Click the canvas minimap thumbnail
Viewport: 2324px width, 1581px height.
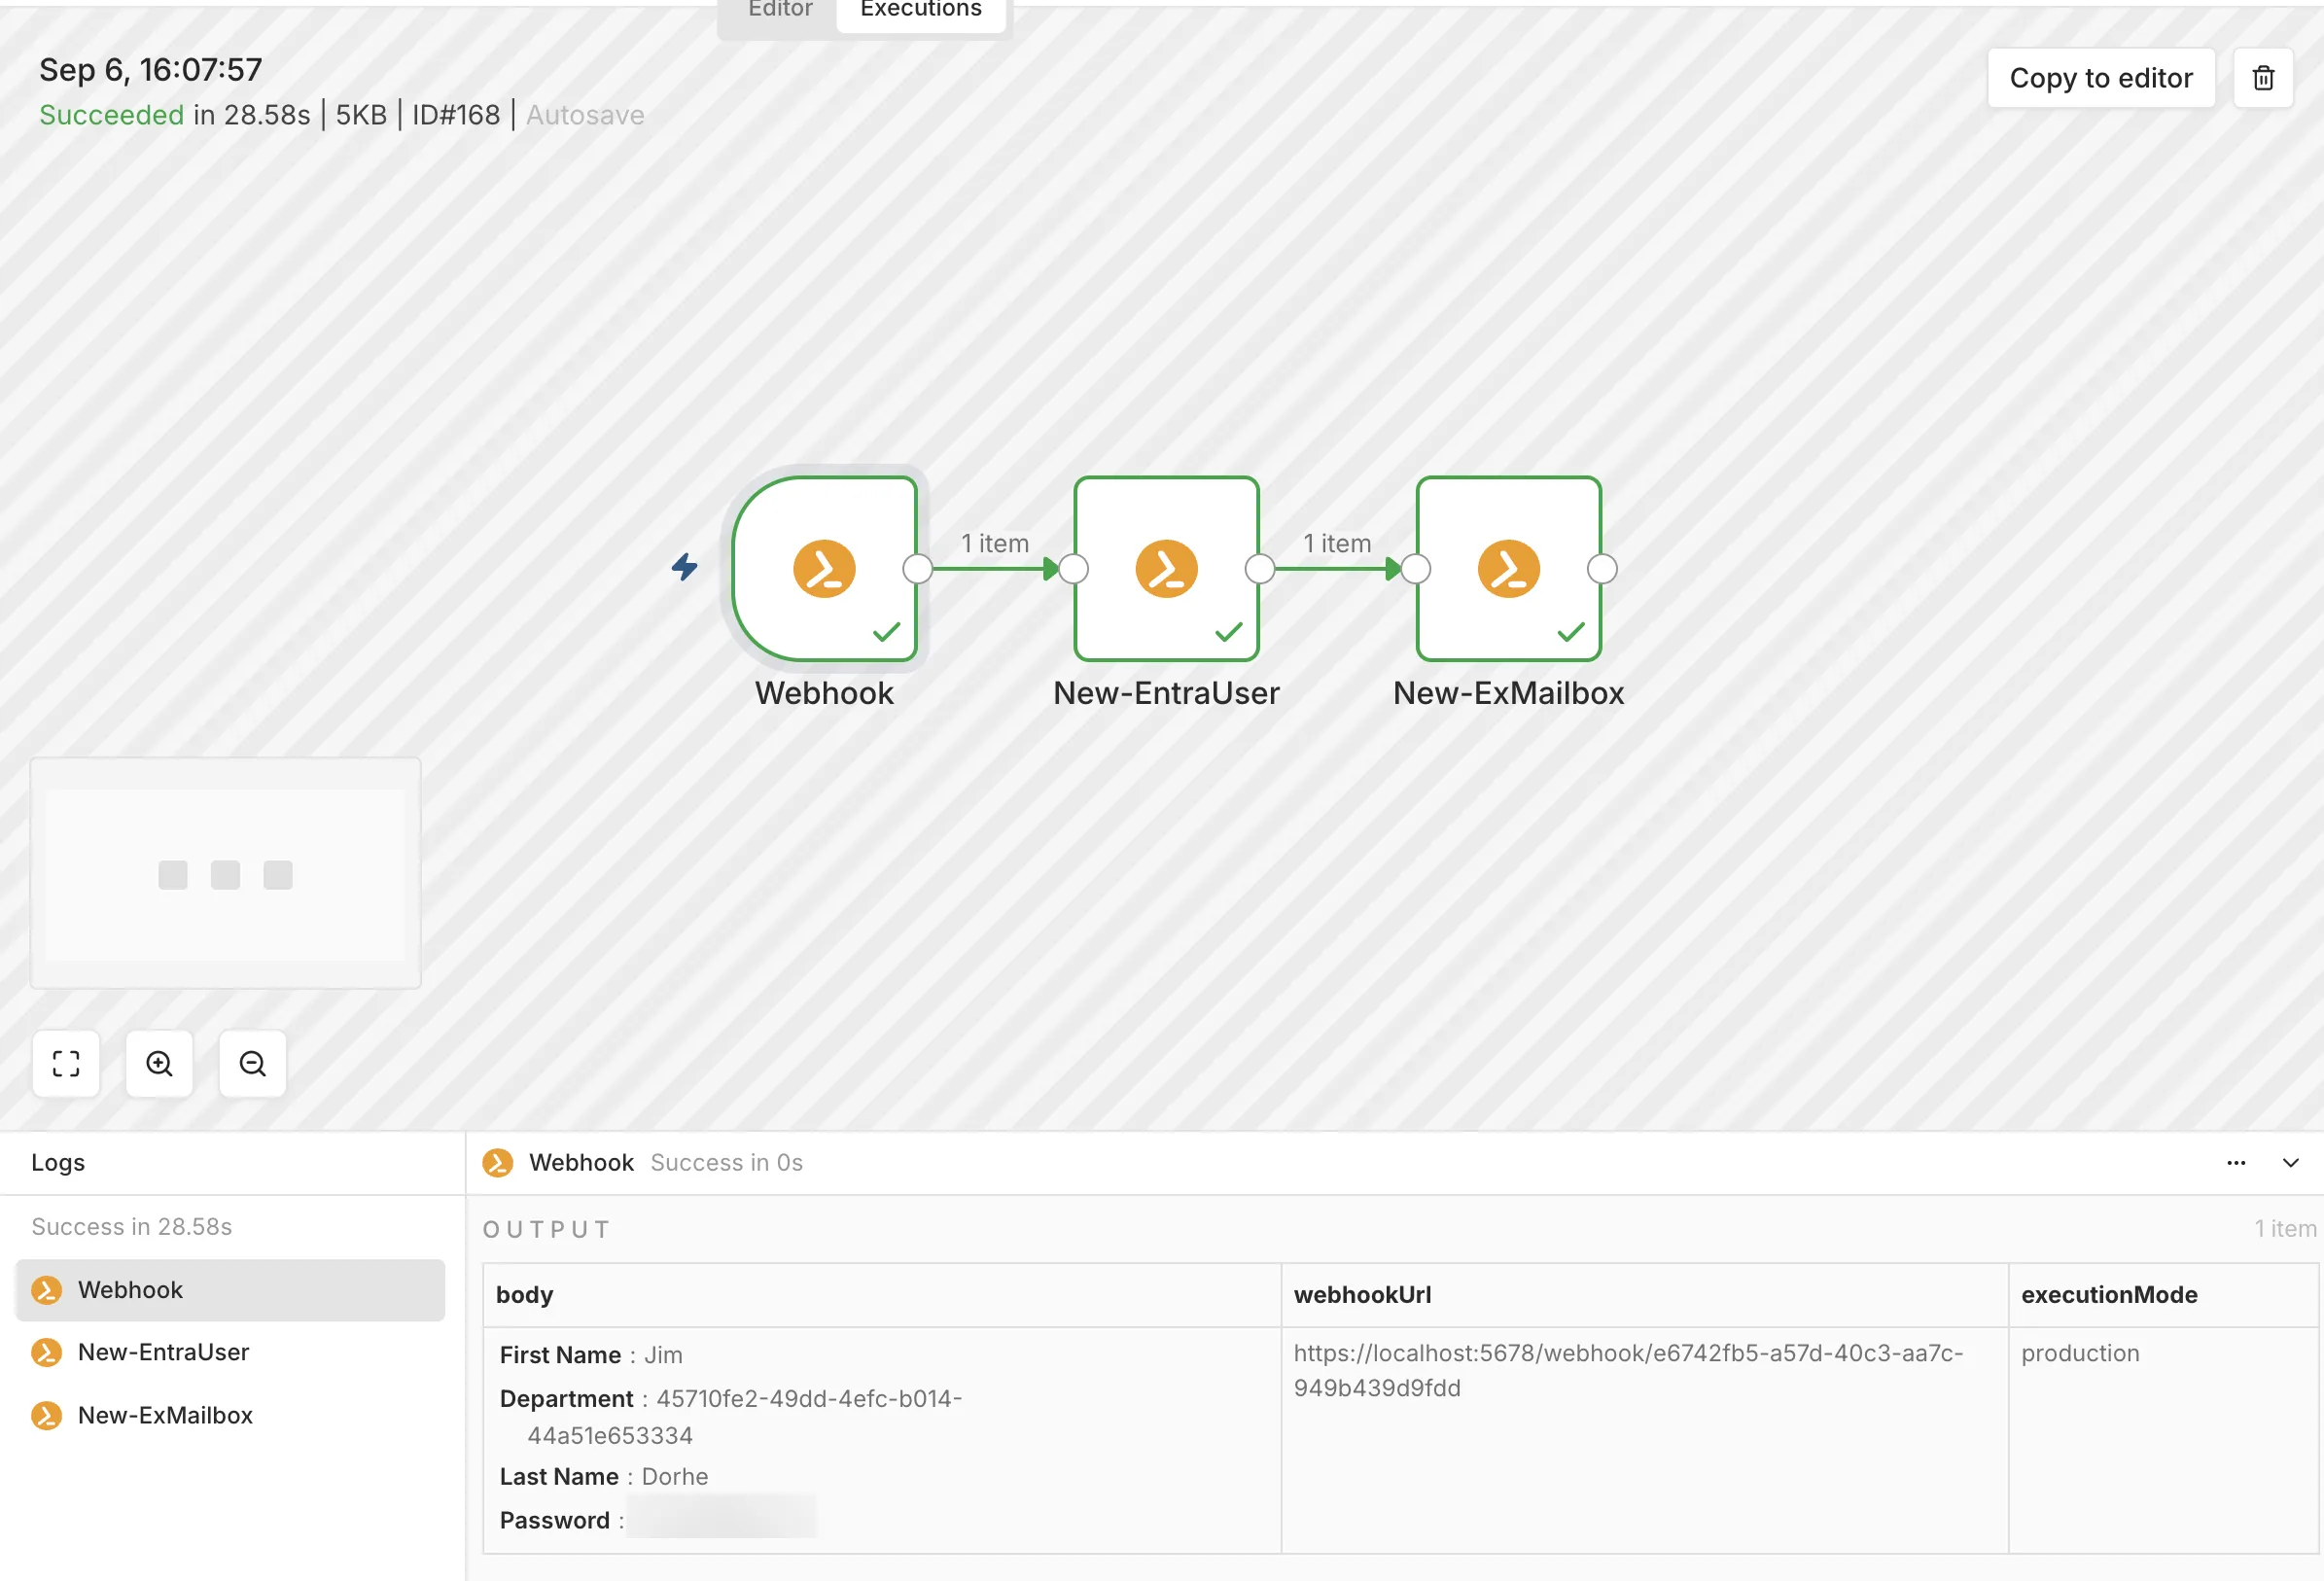click(225, 873)
